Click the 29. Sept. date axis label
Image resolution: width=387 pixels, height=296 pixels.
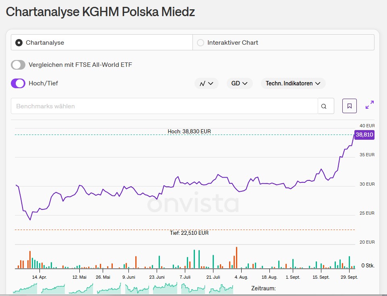[x=349, y=277]
